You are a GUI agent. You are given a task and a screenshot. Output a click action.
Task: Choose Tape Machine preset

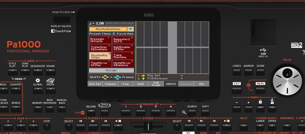pyautogui.click(x=123, y=56)
